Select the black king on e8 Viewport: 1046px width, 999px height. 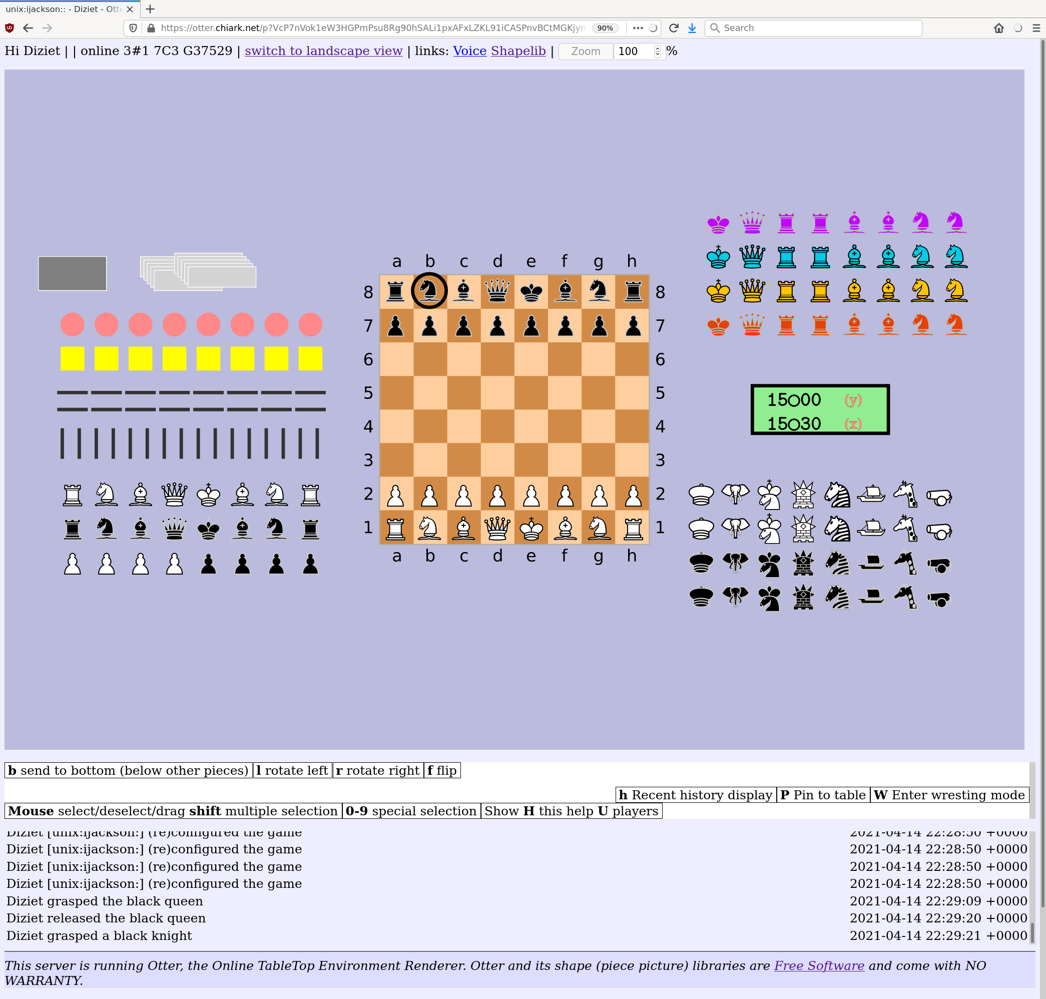tap(531, 291)
